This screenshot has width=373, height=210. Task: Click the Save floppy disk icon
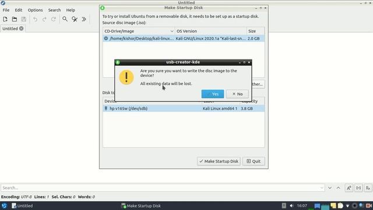(23, 19)
